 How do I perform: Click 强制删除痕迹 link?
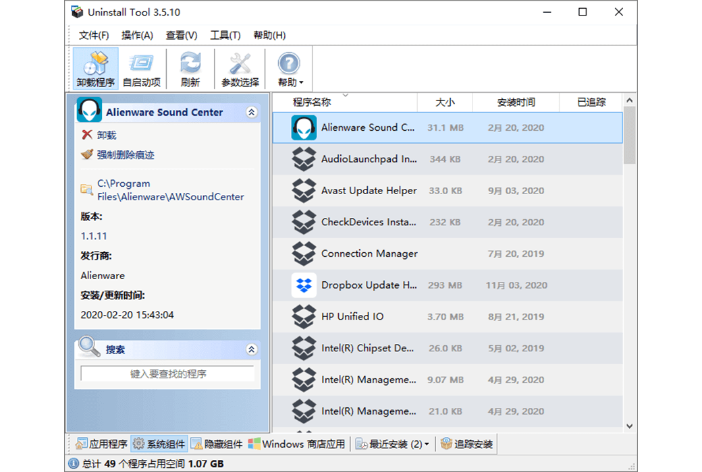click(126, 155)
